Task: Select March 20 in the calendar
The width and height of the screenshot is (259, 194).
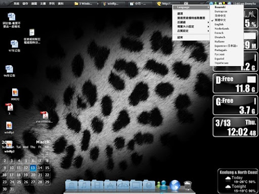Action: point(33,175)
